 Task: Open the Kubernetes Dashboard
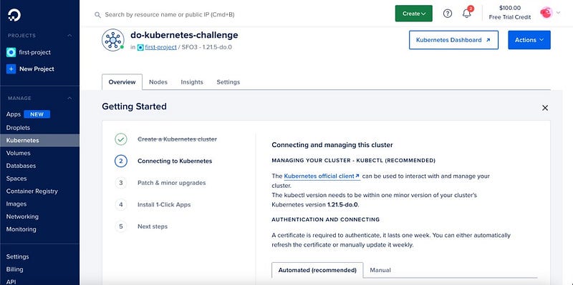coord(453,40)
